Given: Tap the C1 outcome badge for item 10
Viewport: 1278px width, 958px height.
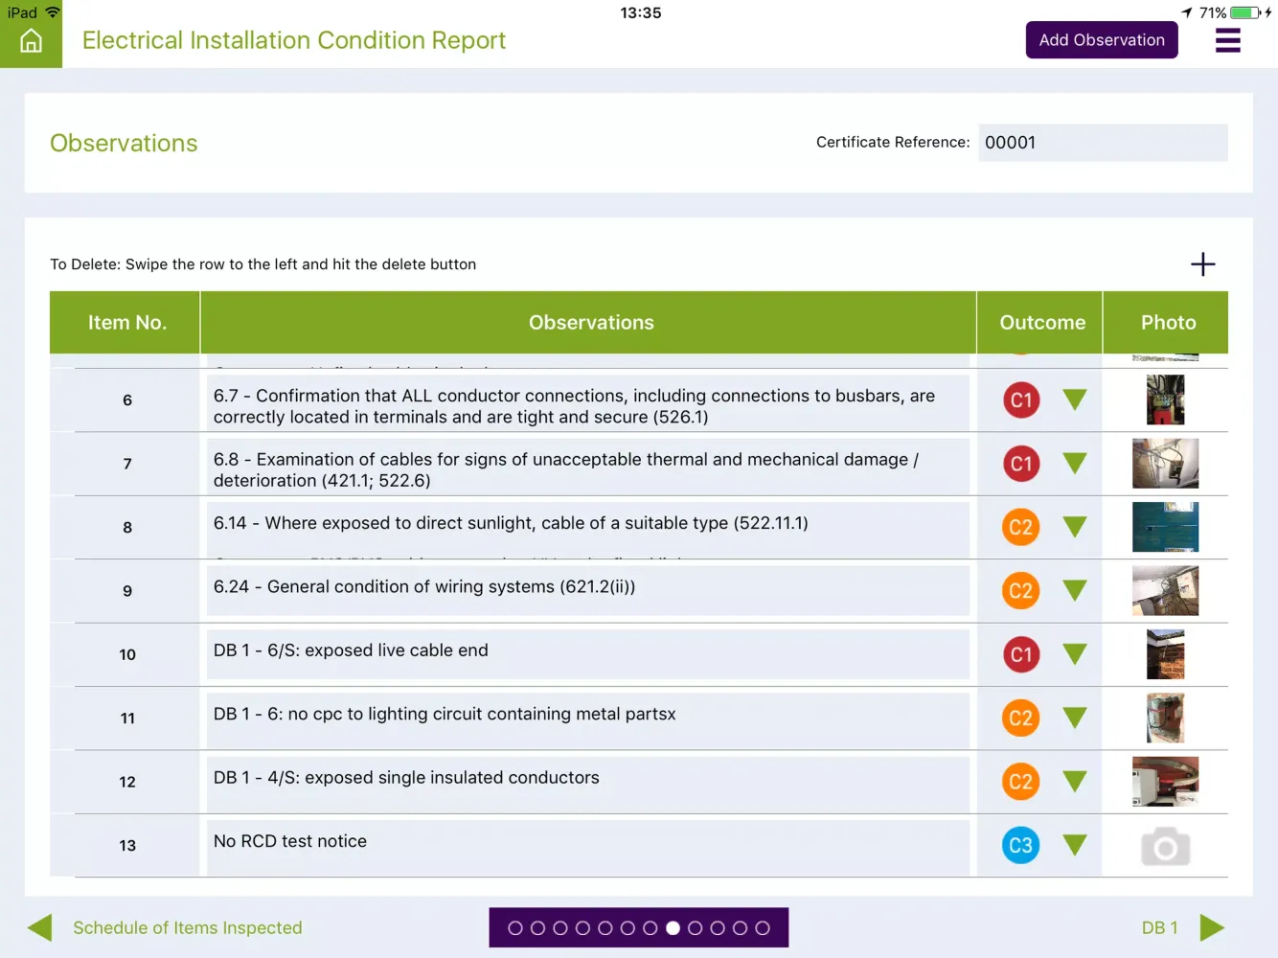Looking at the screenshot, I should (x=1020, y=654).
